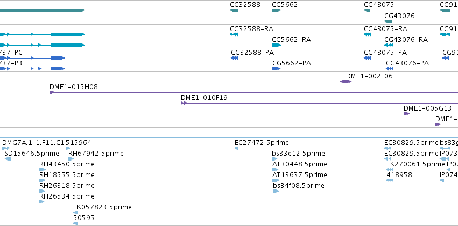Open the CG5662-RA transcript label

click(292, 40)
